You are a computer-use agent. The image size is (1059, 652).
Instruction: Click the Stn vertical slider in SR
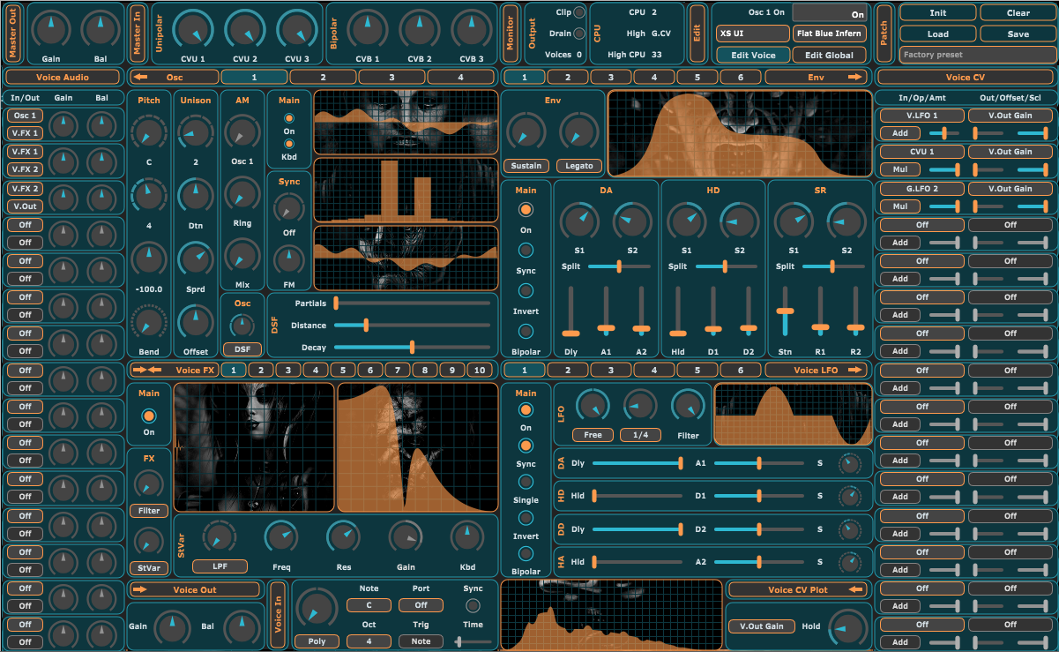coord(785,310)
